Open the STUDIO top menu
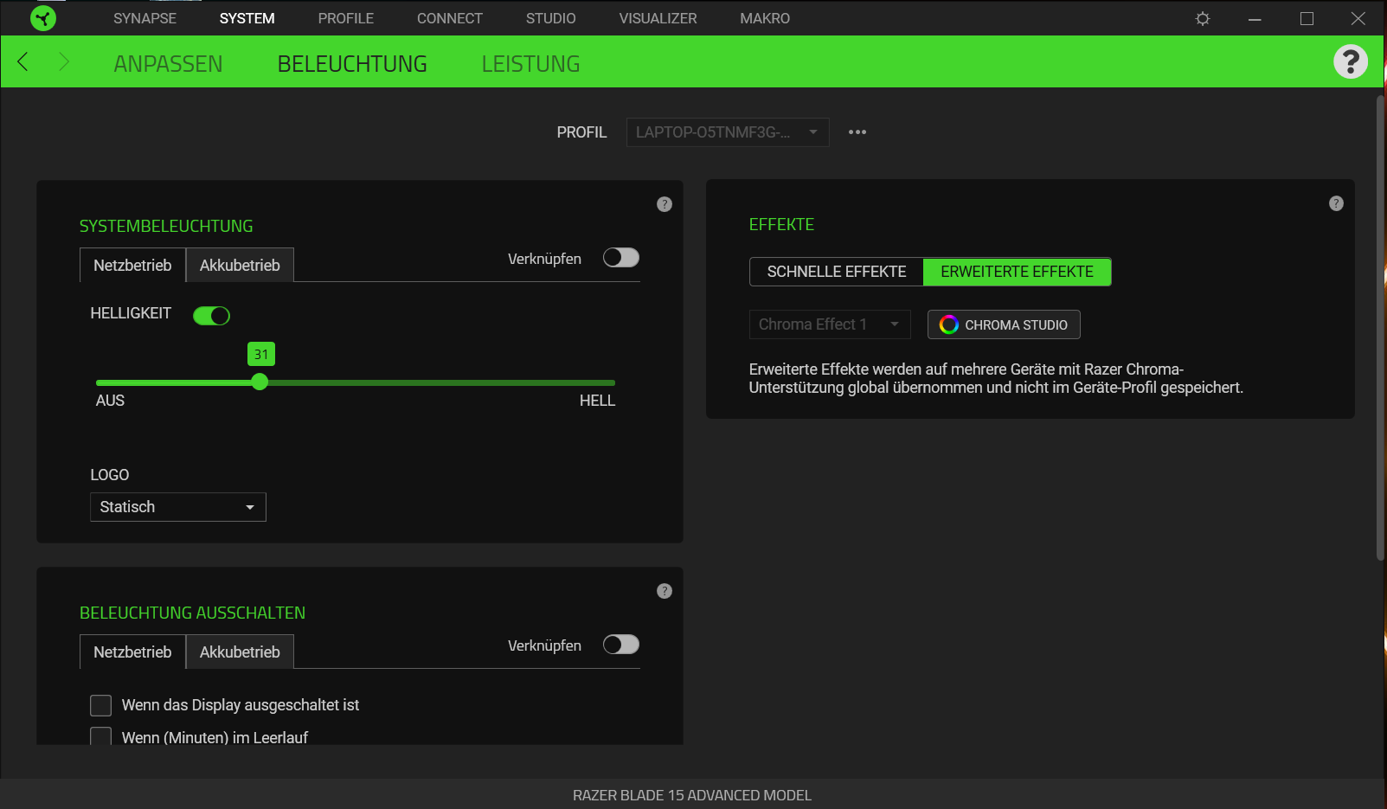This screenshot has height=809, width=1387. [551, 18]
